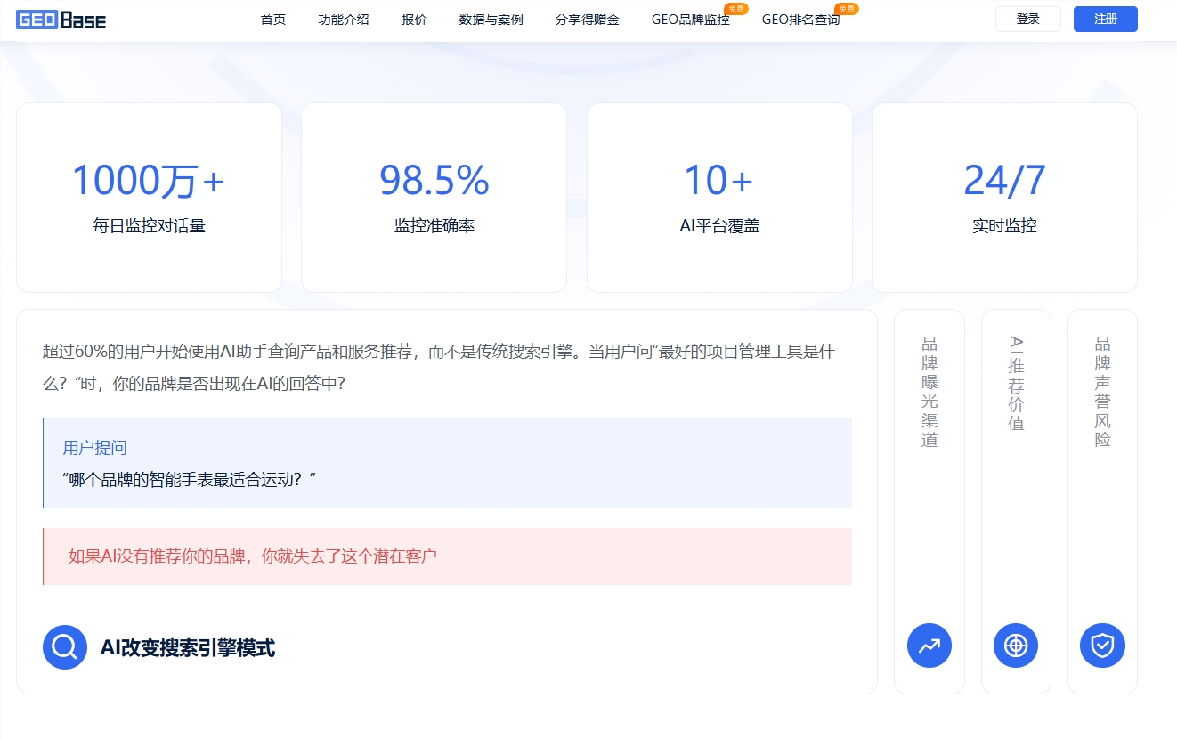Select 分享得赠金 in the top menu
Image resolution: width=1177 pixels, height=739 pixels.
(586, 19)
